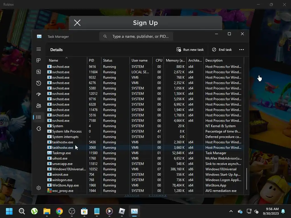This screenshot has width=291, height=218.
Task: Open Microsoft Store from the taskbar
Action: 84,211
